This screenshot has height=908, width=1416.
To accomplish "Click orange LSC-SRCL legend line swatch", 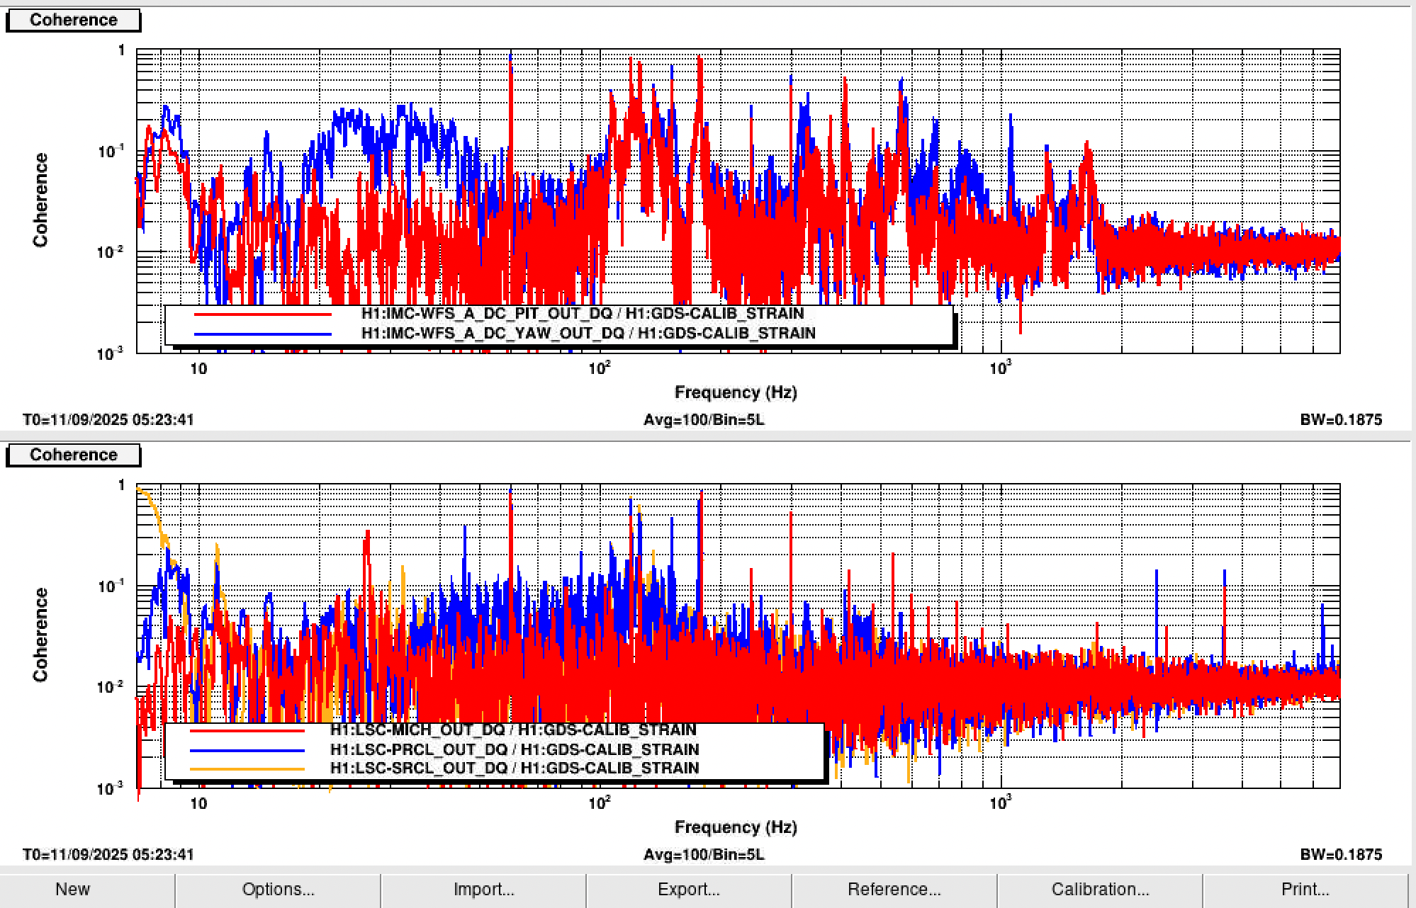I will [247, 768].
